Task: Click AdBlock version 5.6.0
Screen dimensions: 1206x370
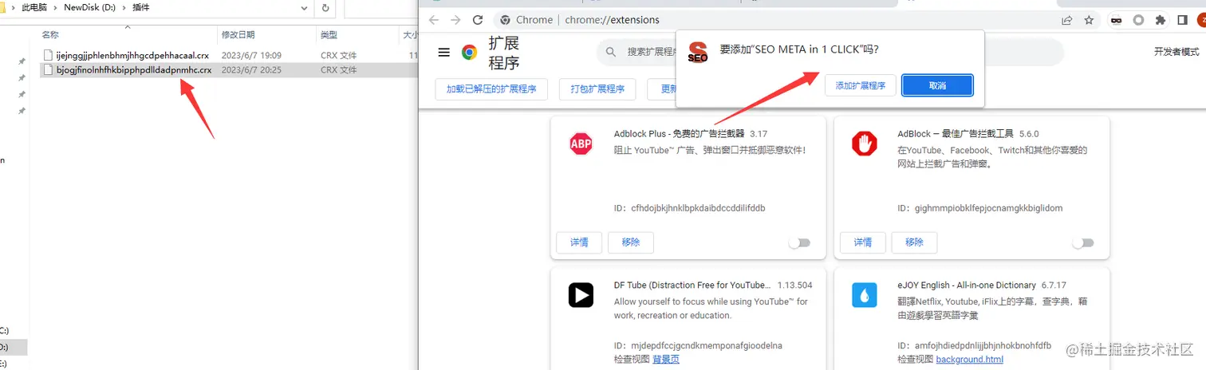Action: click(x=1027, y=134)
